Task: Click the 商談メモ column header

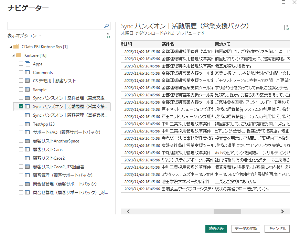Action: pos(252,44)
